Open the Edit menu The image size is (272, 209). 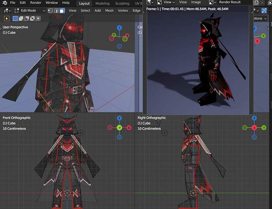coord(23,3)
